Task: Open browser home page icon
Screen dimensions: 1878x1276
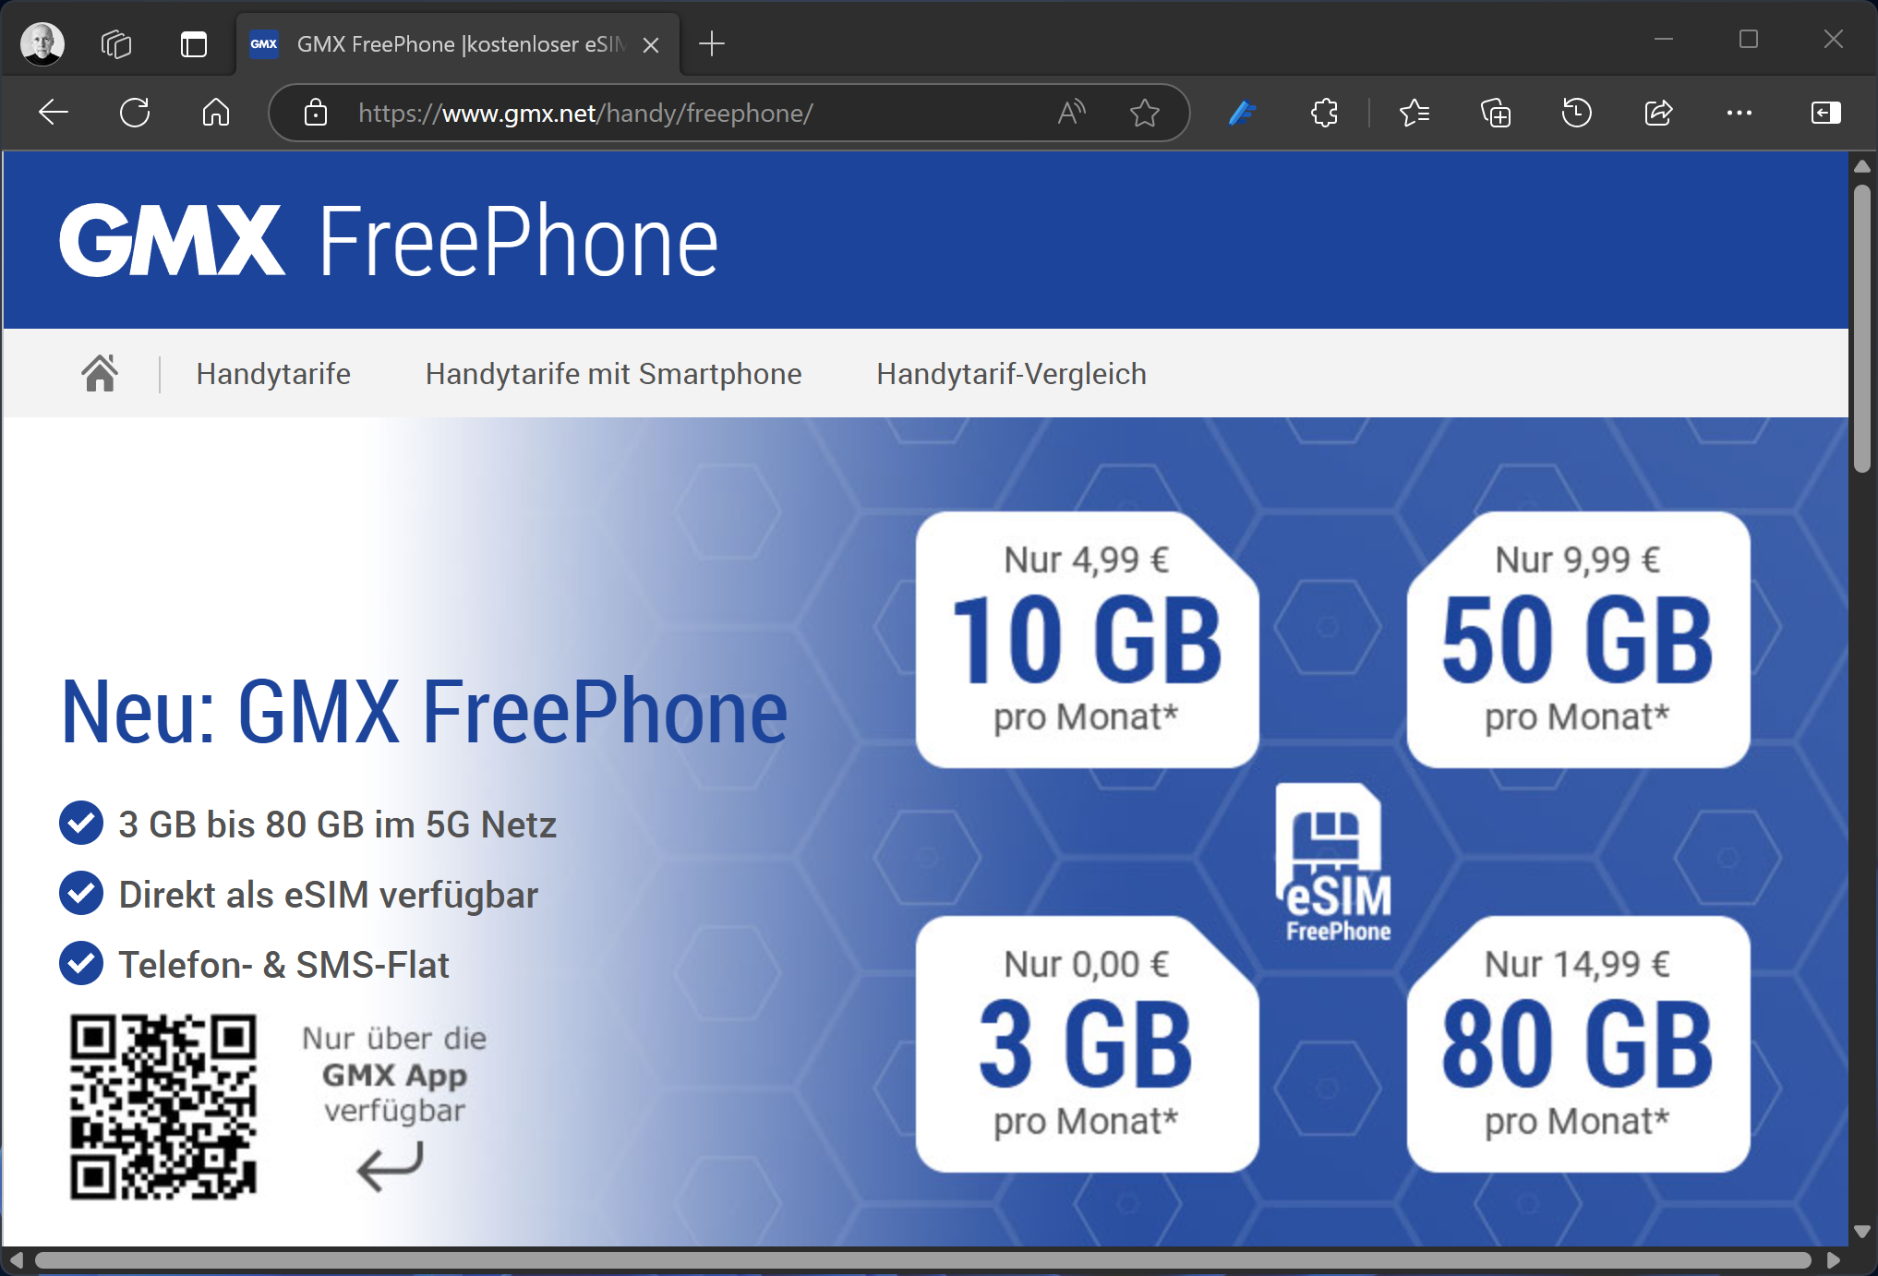Action: click(216, 113)
